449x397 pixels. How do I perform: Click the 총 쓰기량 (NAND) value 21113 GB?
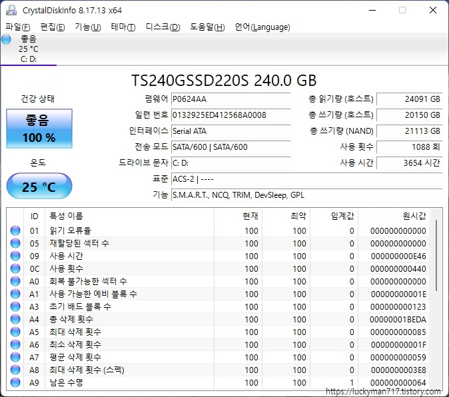coord(410,131)
